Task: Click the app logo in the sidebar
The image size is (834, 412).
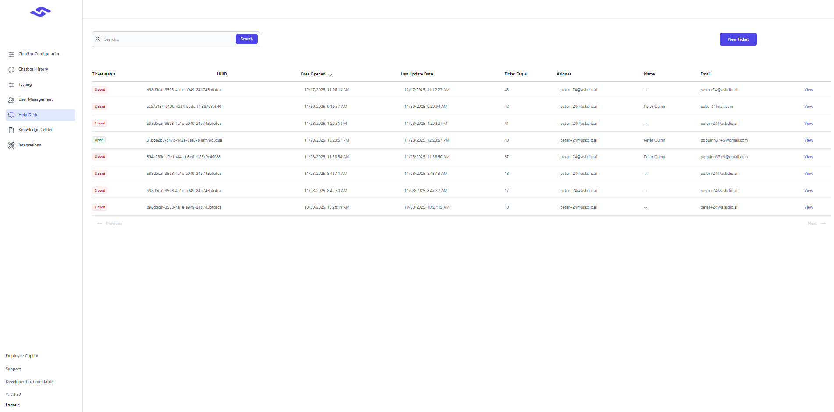Action: click(x=41, y=12)
